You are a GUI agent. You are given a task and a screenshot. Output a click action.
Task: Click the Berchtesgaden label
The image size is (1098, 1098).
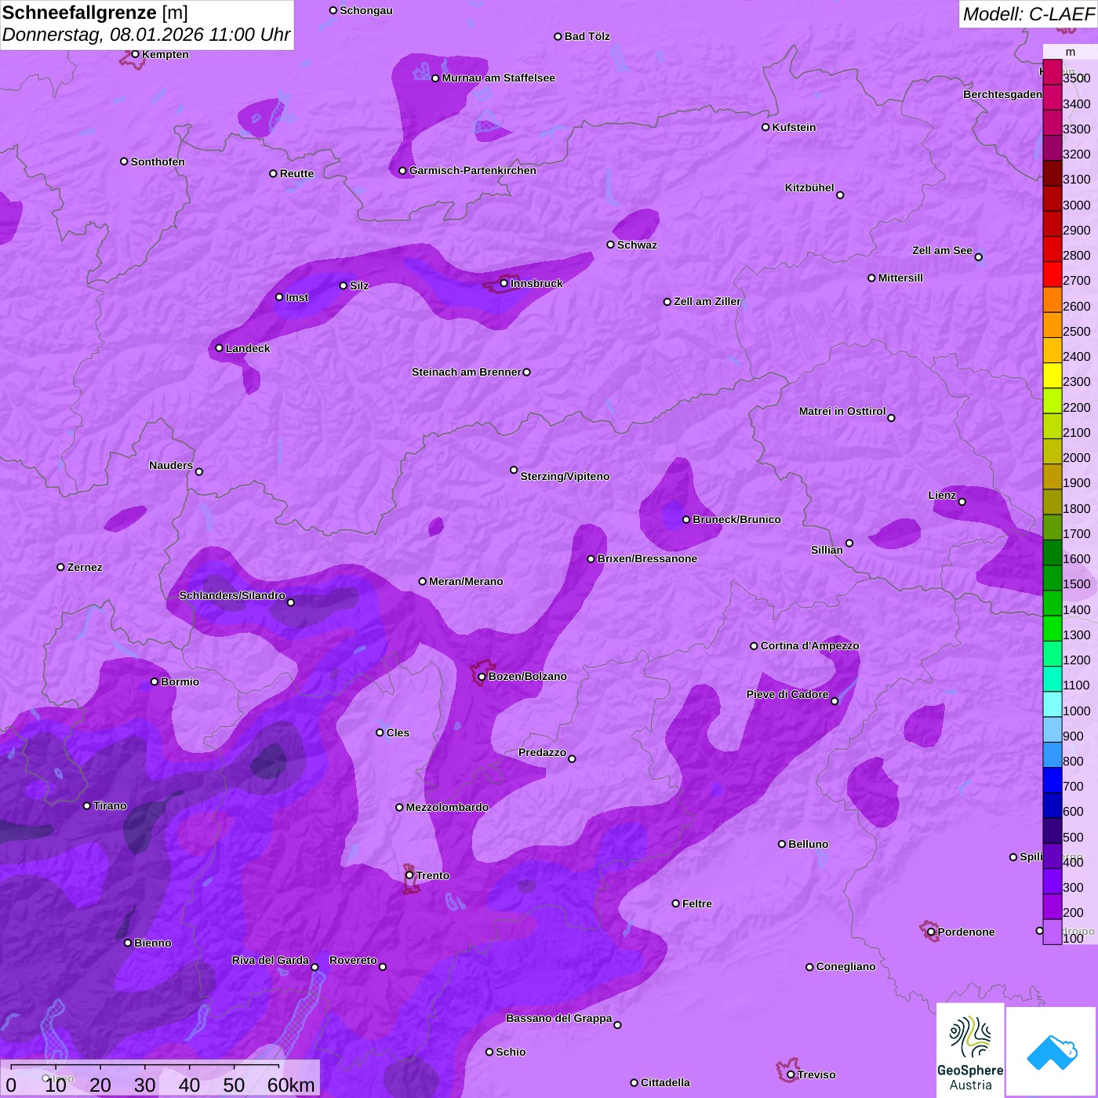pyautogui.click(x=1002, y=94)
